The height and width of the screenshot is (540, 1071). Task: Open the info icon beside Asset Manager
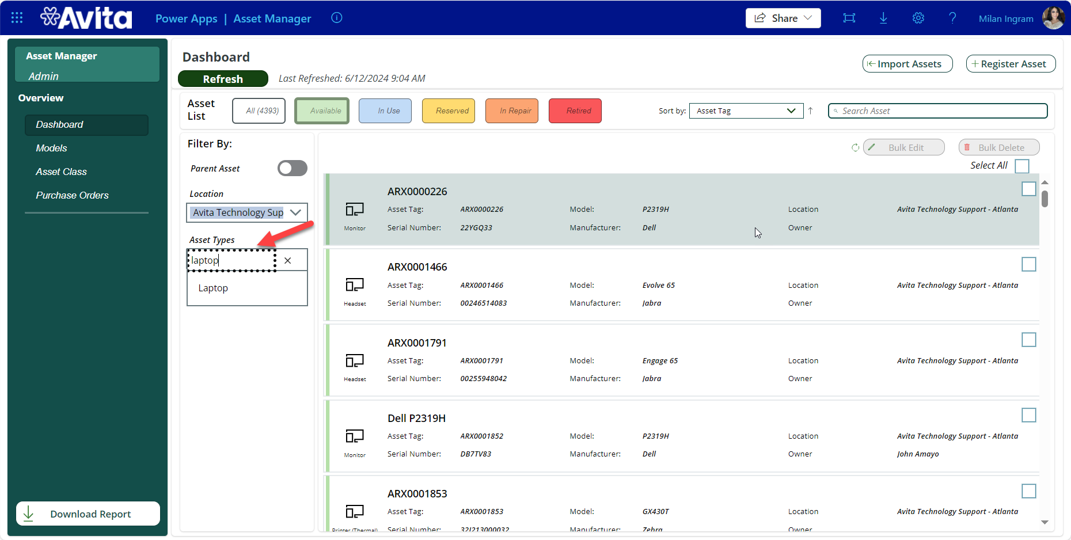click(x=337, y=18)
